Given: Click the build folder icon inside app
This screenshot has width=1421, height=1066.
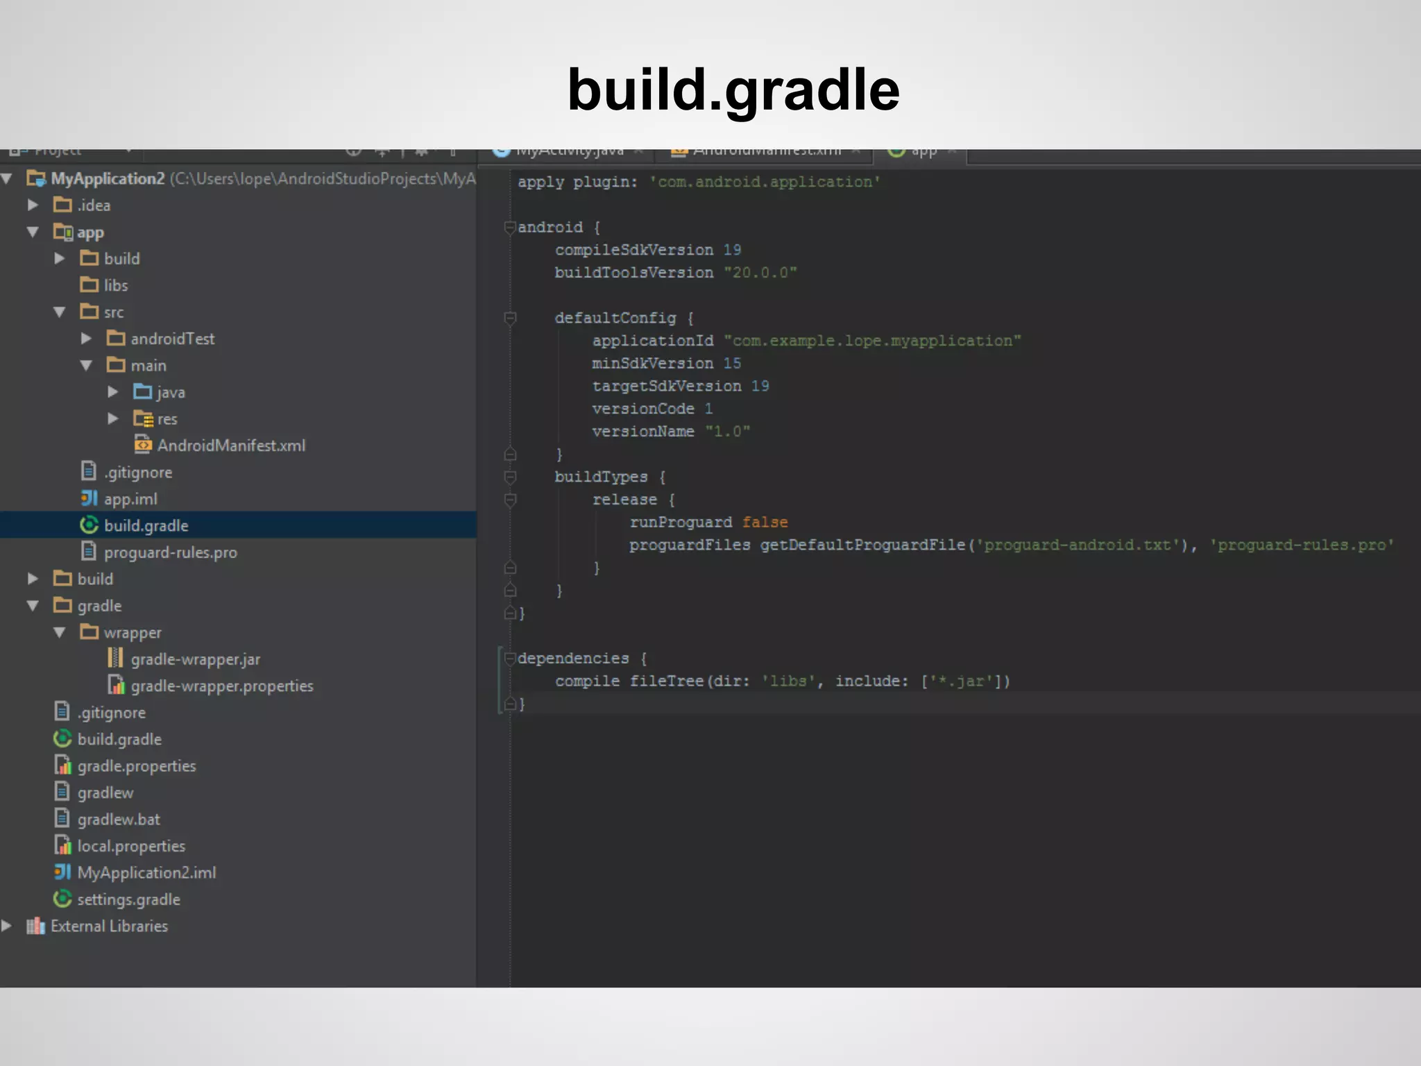Looking at the screenshot, I should 89,258.
